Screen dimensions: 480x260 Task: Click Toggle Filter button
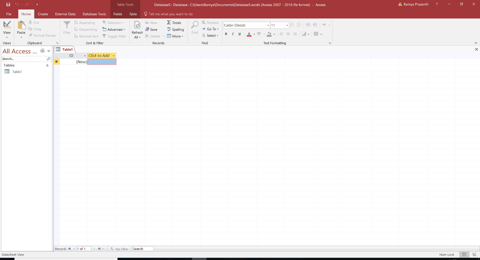coord(114,36)
